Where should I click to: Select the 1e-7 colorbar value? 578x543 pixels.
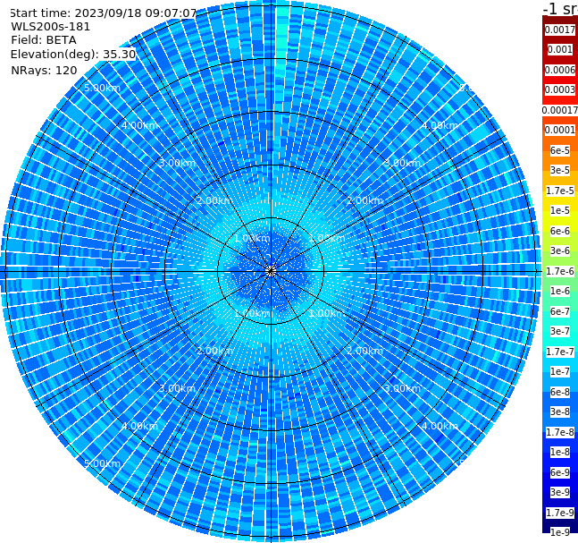point(560,371)
